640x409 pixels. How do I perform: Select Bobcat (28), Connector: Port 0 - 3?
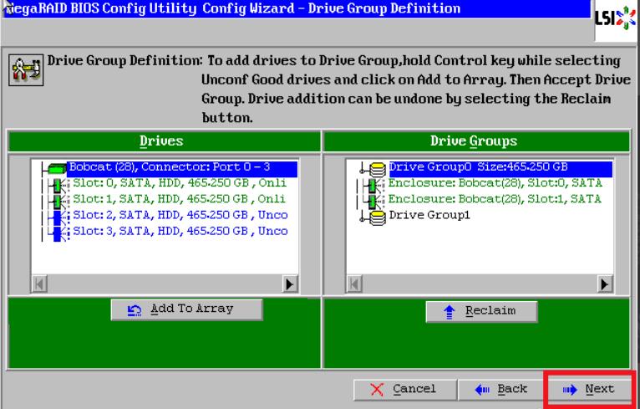tap(182, 168)
